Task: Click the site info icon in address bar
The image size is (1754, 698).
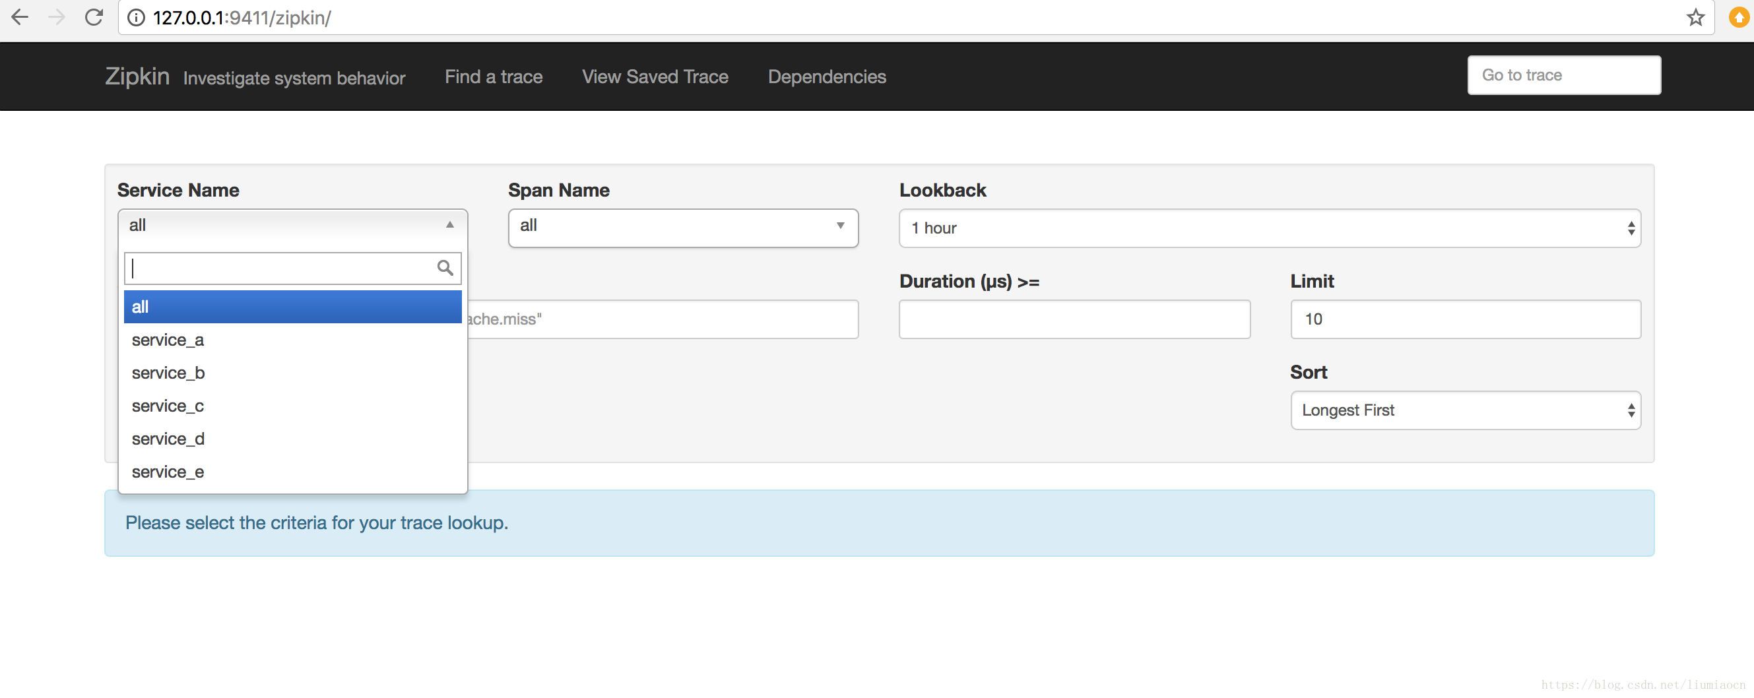Action: (136, 18)
